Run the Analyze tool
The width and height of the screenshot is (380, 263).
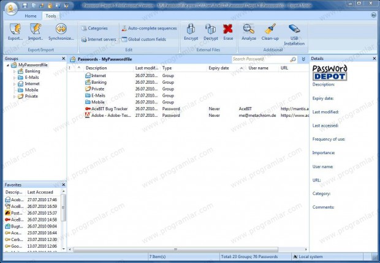point(249,32)
